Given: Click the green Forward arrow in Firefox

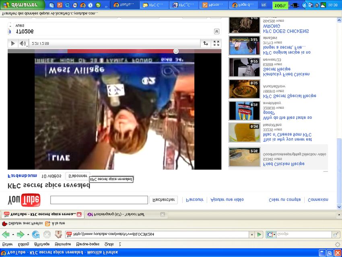Looking at the screenshot, I should tap(21, 234).
